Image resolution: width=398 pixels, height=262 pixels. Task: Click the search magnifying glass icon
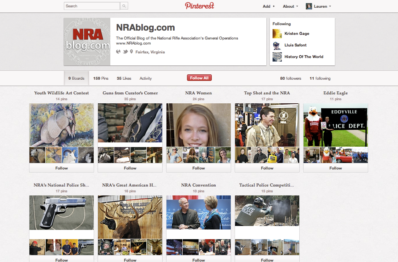[124, 6]
